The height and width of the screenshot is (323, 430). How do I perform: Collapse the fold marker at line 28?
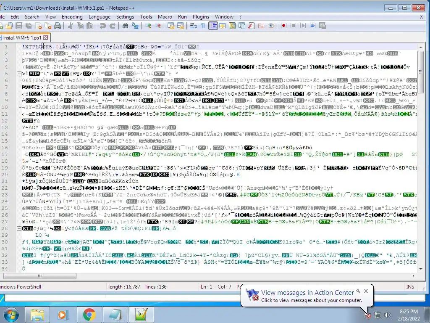pyautogui.click(x=18, y=228)
